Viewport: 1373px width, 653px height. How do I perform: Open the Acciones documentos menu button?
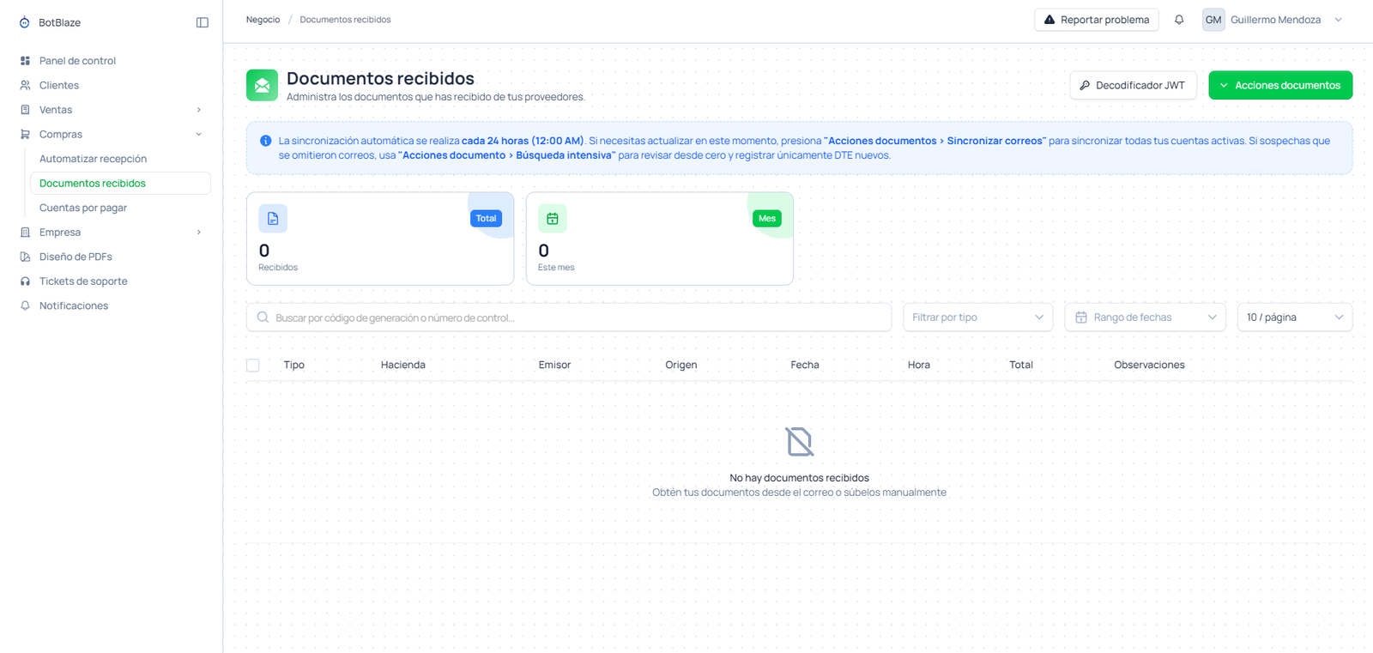(x=1280, y=85)
